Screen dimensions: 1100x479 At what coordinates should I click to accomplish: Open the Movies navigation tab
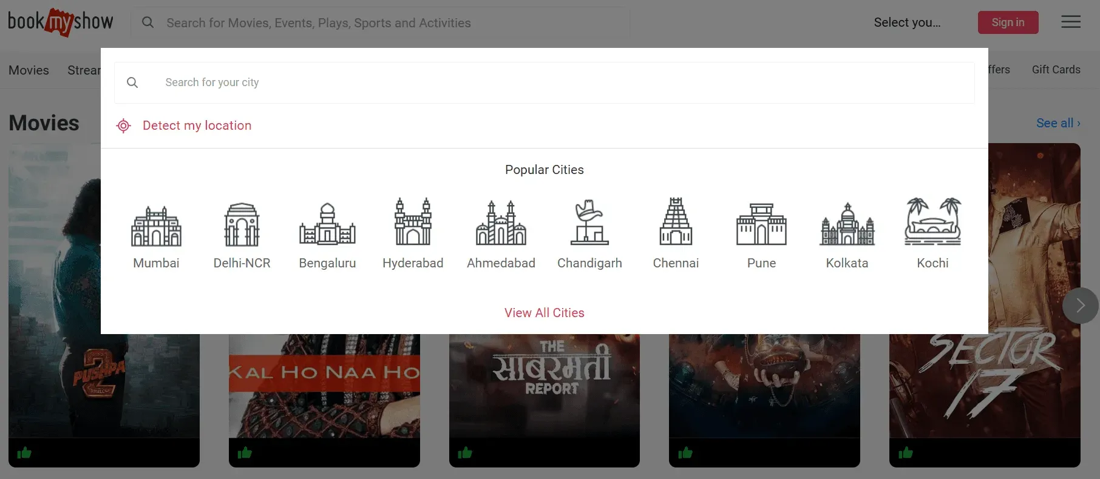click(x=29, y=70)
